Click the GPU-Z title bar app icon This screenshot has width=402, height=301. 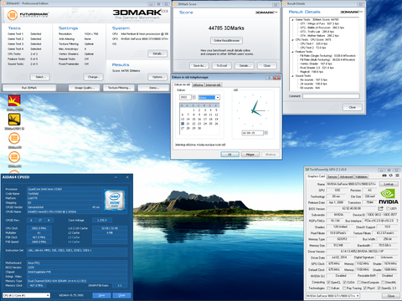click(307, 170)
